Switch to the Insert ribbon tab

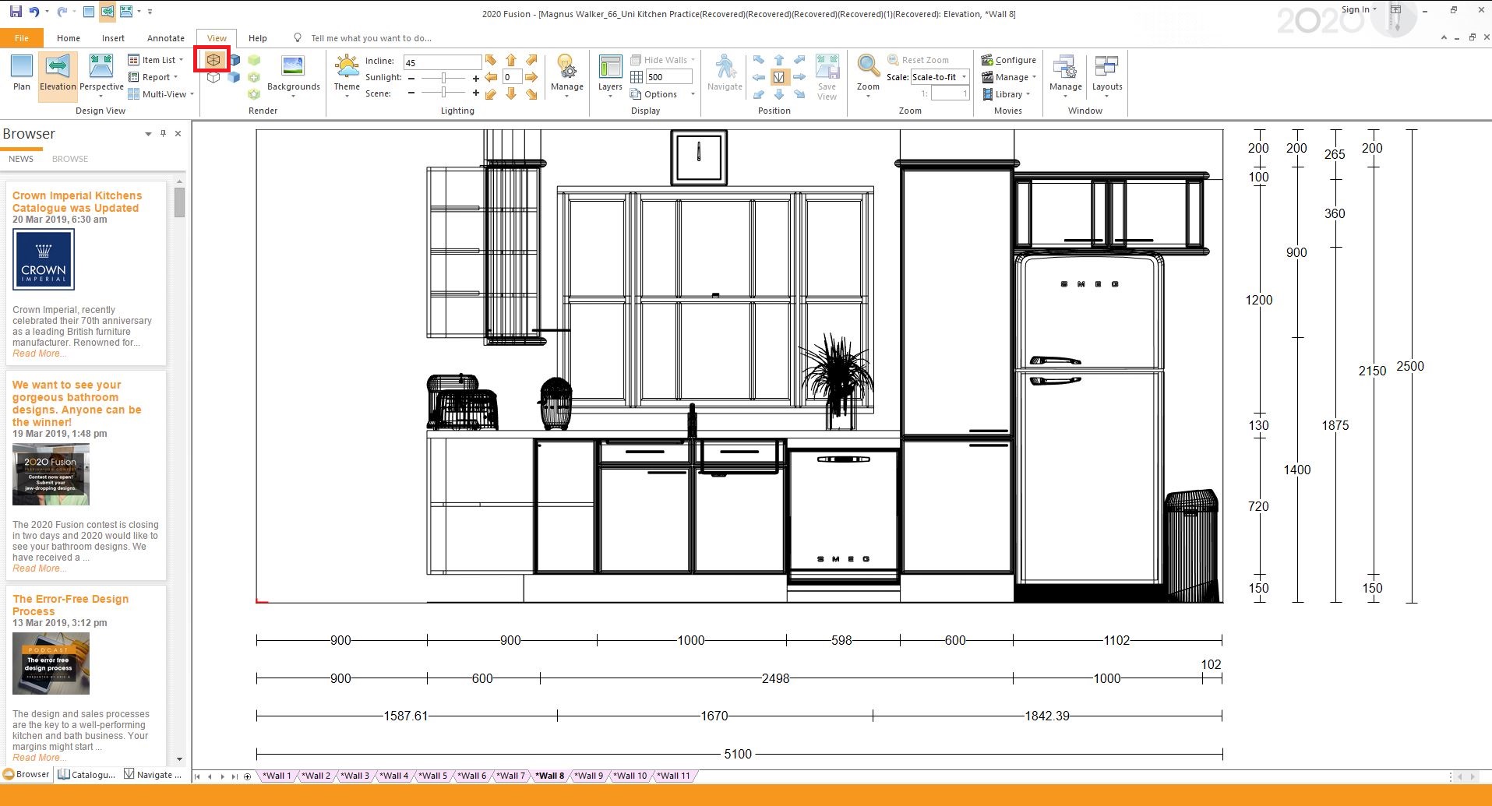(113, 38)
